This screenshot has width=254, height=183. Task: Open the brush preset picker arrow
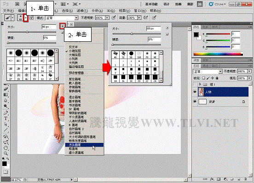26,17
